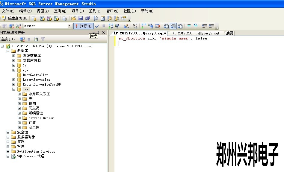Screen dimensions: 284x172
Task: Execute the query with 执行 button
Action: 84,26
